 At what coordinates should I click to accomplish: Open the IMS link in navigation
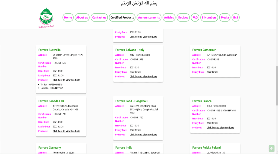pyautogui.click(x=235, y=18)
